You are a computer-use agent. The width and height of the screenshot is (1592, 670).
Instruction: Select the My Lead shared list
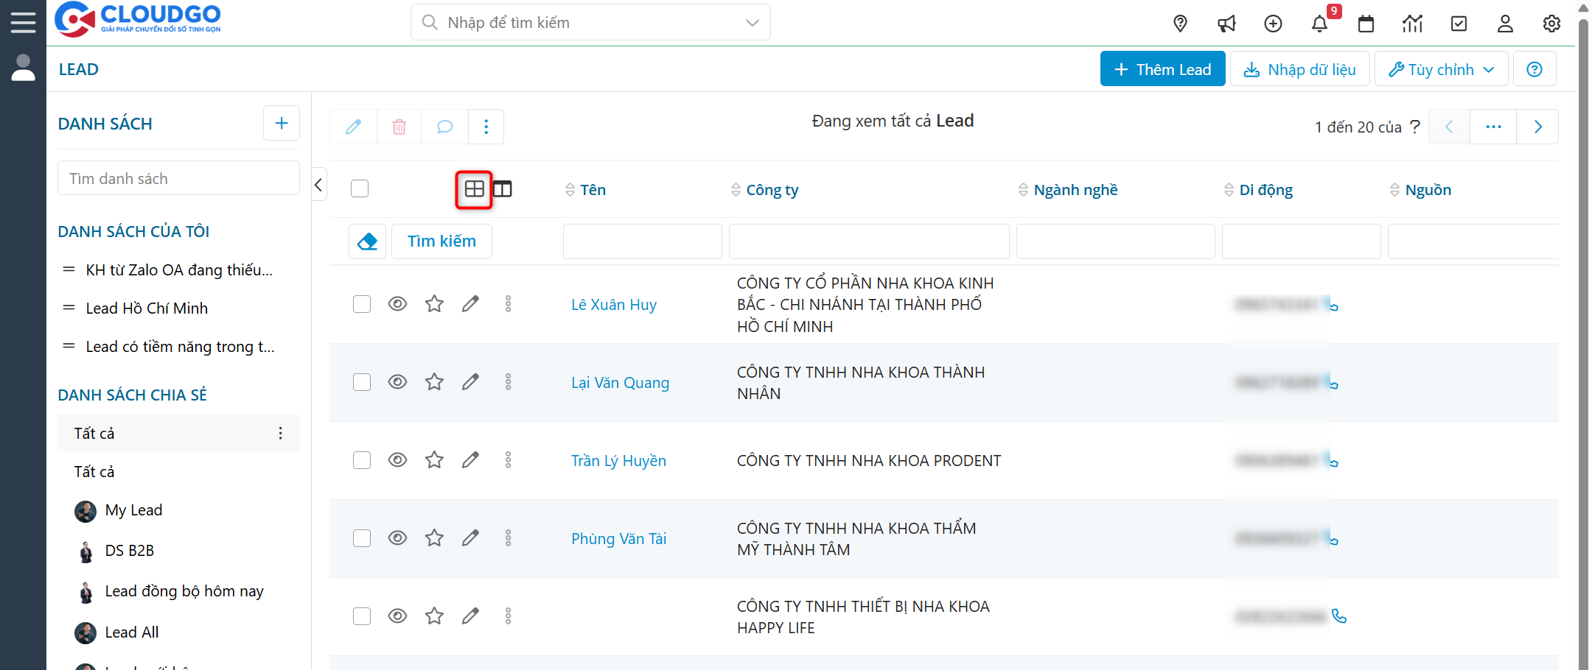click(133, 510)
